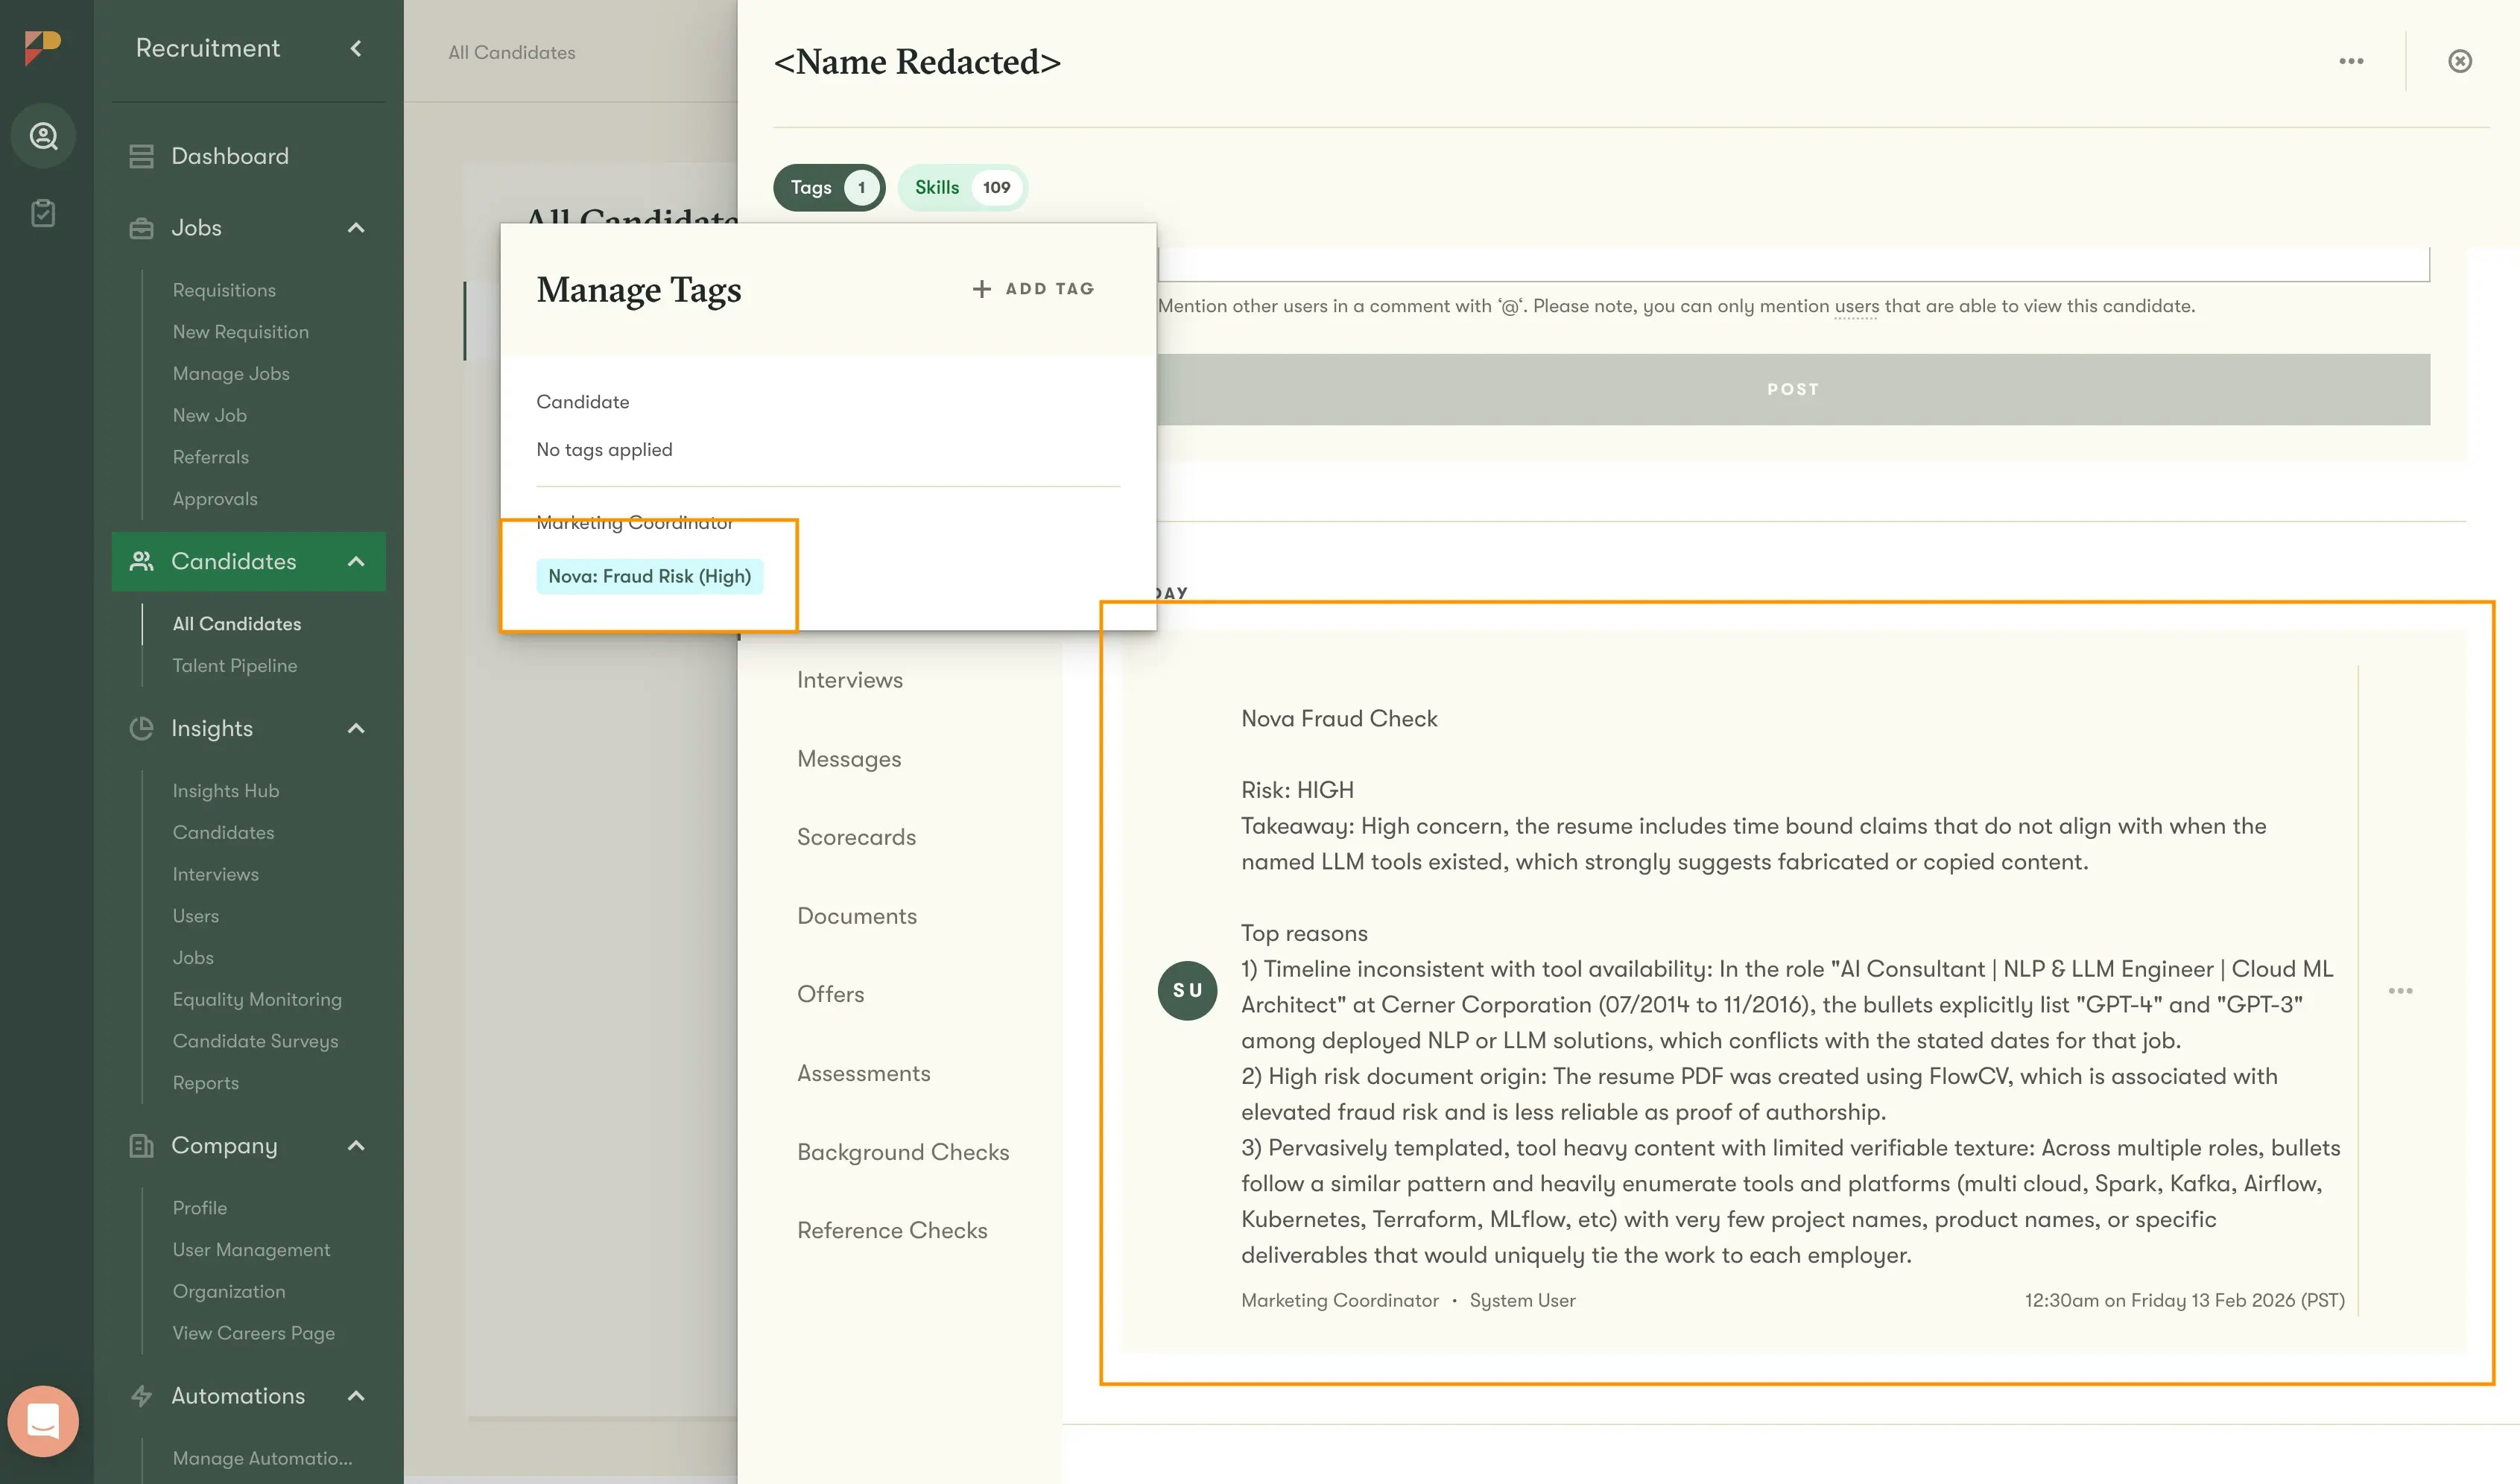Click the Insights pie chart icon
The width and height of the screenshot is (2520, 1484).
(140, 728)
